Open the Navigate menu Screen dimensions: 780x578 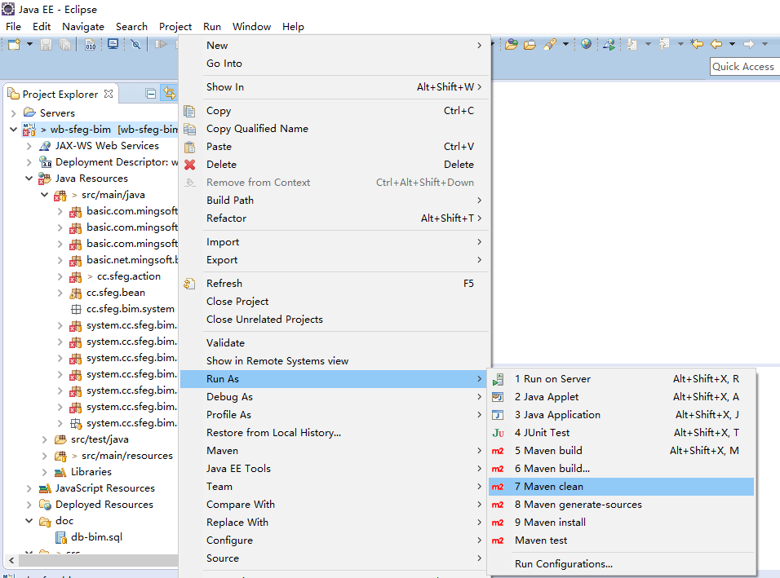click(x=83, y=27)
